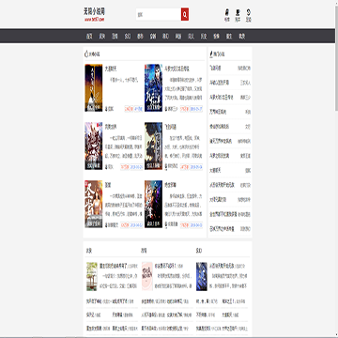Open the dark purple swordsman book cover

point(153,204)
